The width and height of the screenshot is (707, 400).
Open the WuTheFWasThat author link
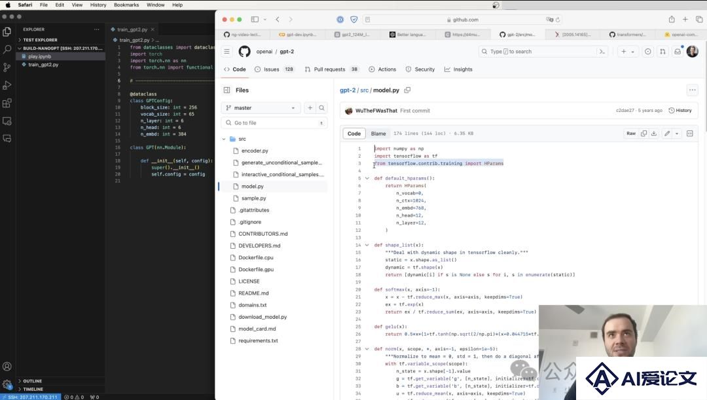(x=376, y=111)
